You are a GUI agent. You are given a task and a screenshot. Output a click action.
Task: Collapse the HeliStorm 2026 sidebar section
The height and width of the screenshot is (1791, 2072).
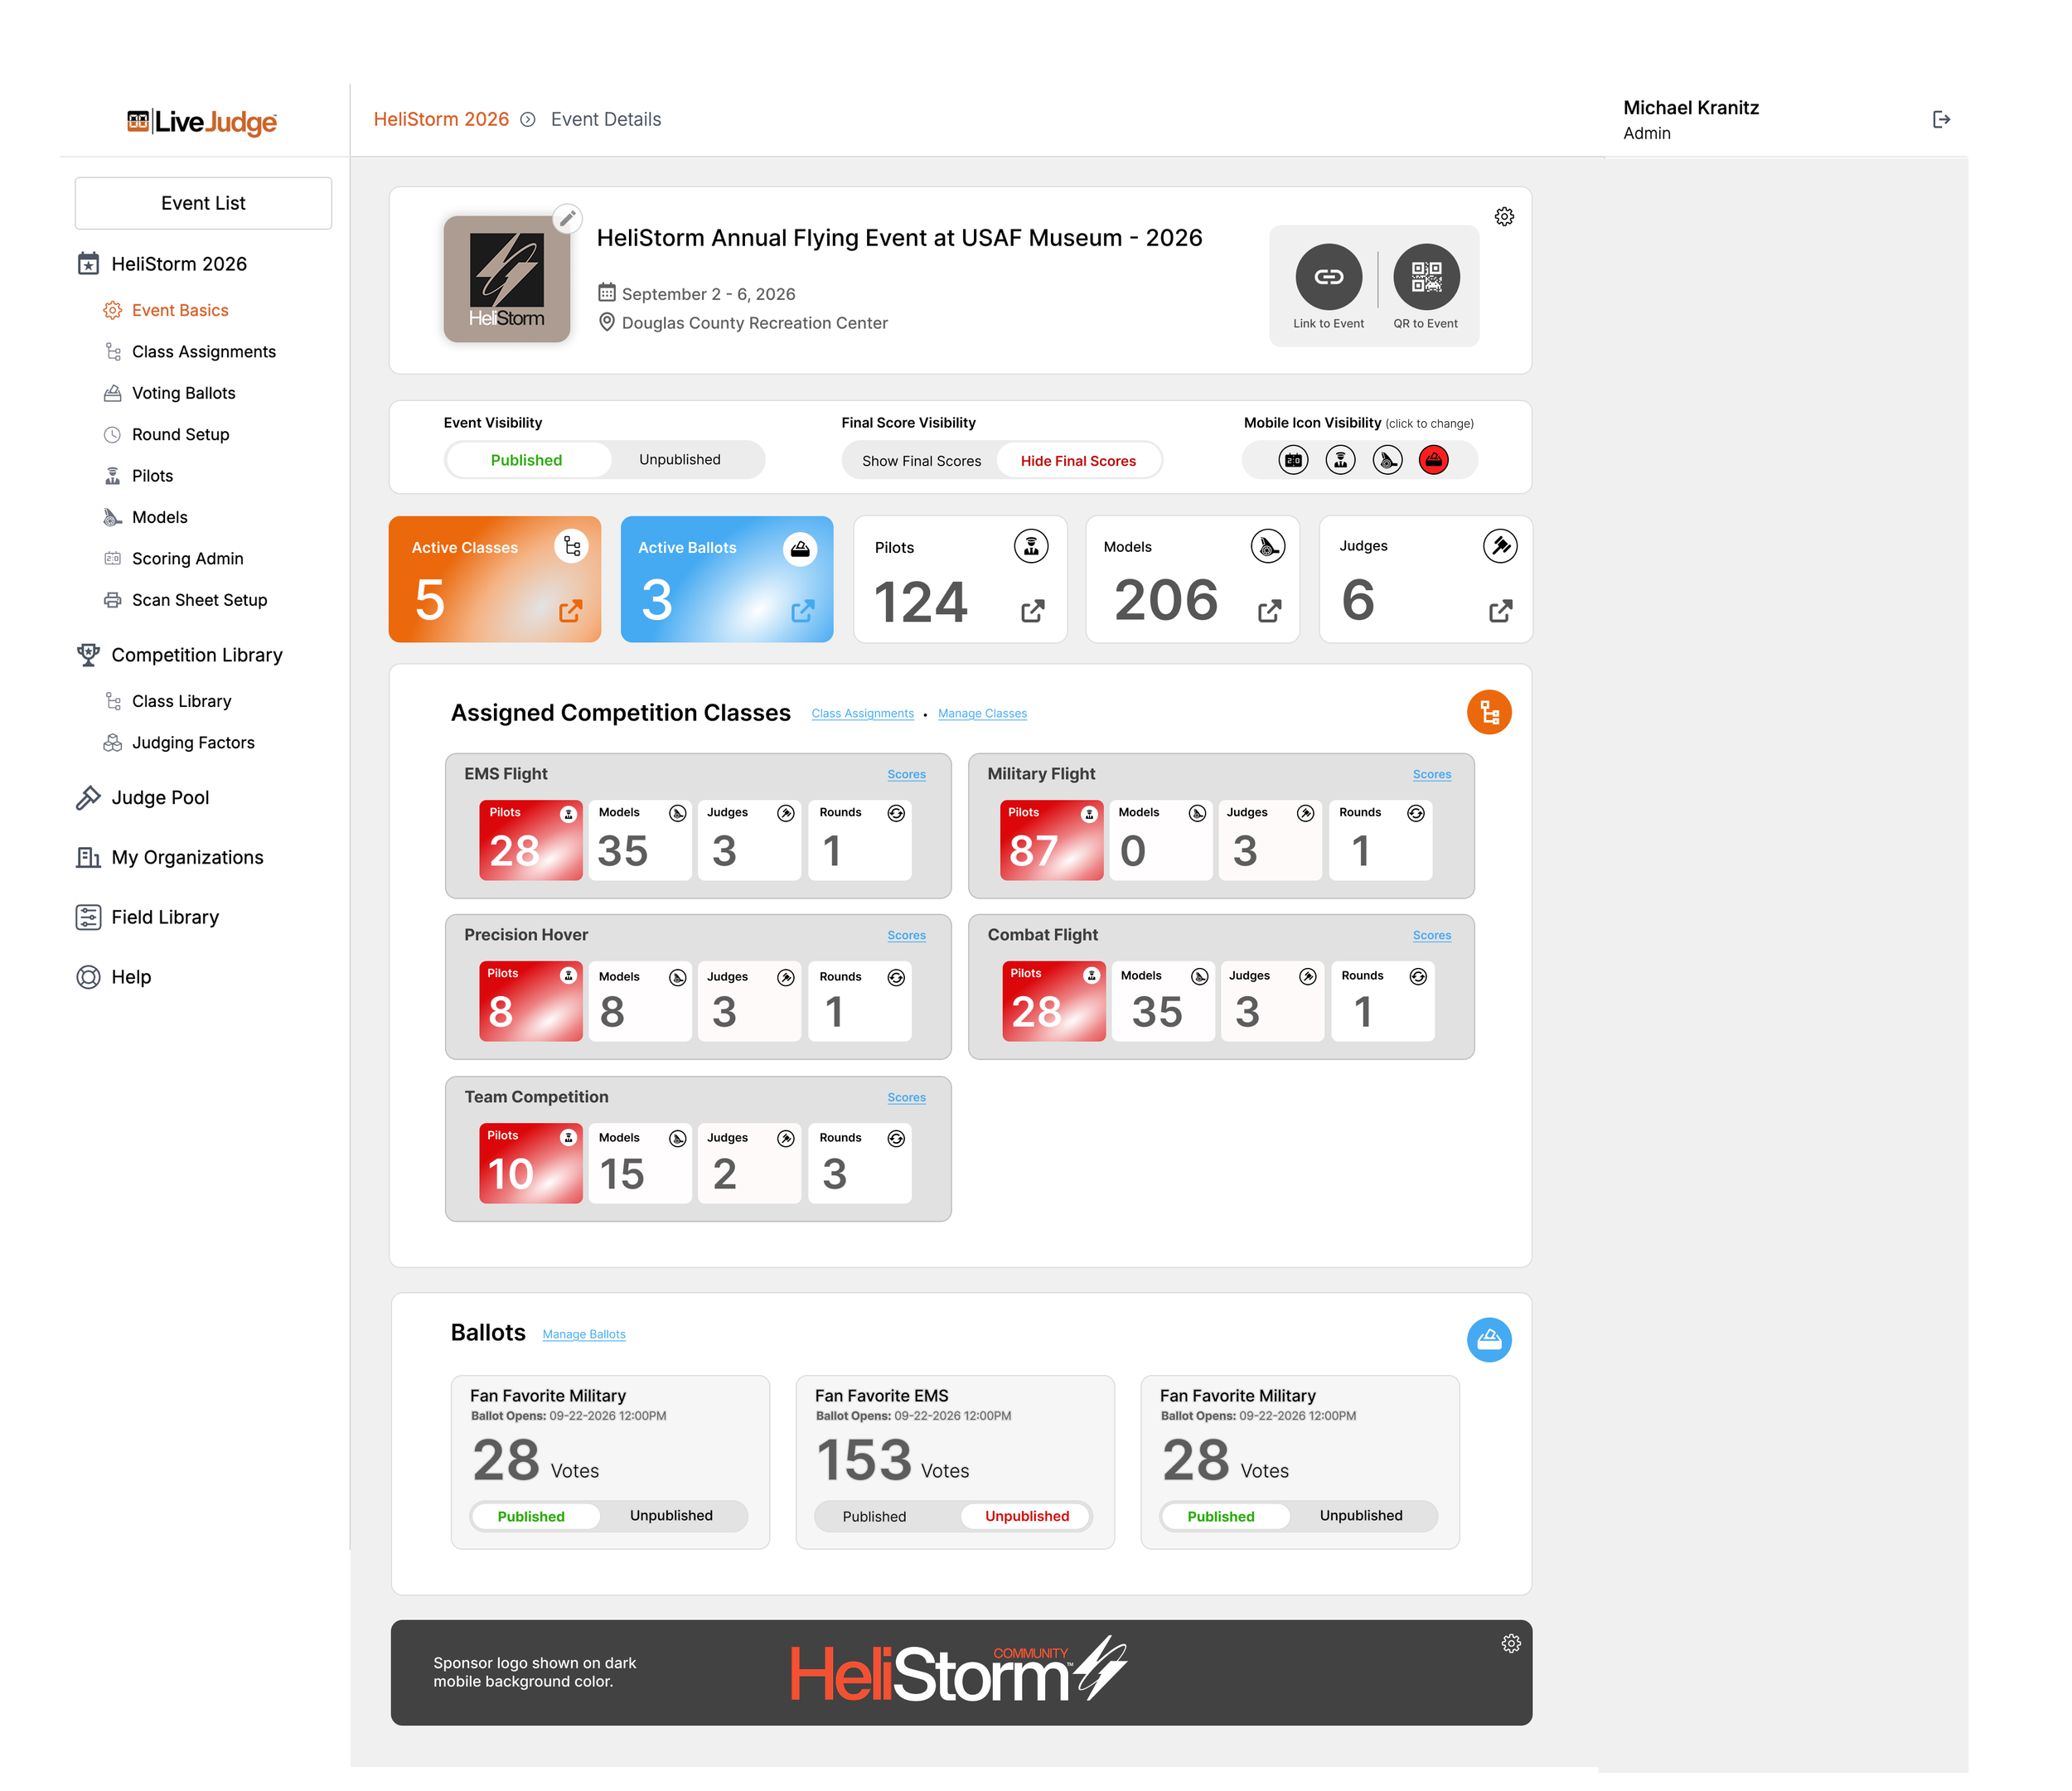[x=178, y=263]
